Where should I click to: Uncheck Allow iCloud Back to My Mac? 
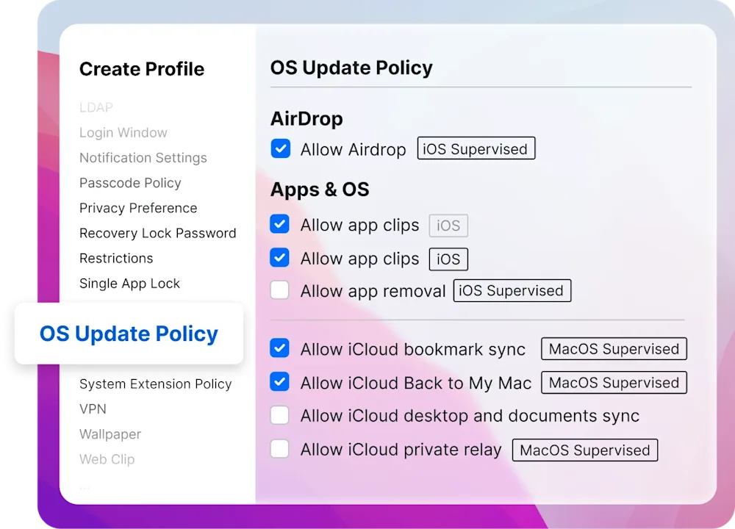tap(280, 382)
